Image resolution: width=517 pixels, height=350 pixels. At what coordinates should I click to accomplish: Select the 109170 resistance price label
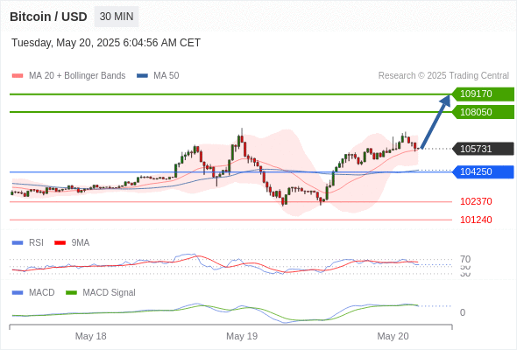(x=483, y=94)
